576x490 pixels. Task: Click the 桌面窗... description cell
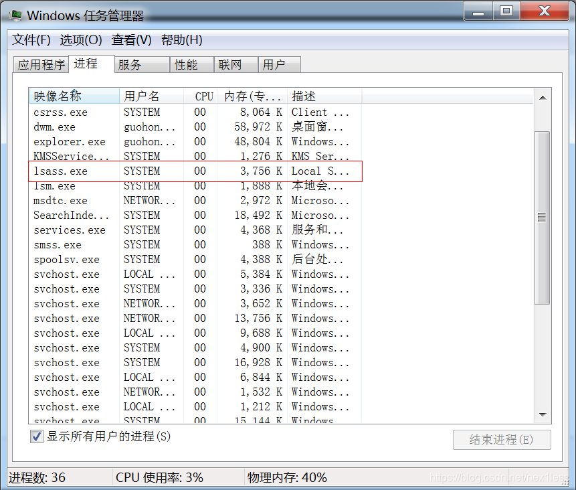(x=317, y=127)
